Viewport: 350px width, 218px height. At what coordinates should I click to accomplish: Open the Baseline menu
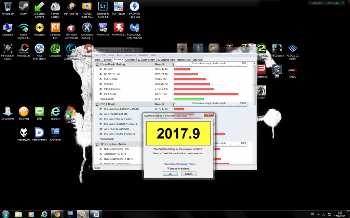144,55
